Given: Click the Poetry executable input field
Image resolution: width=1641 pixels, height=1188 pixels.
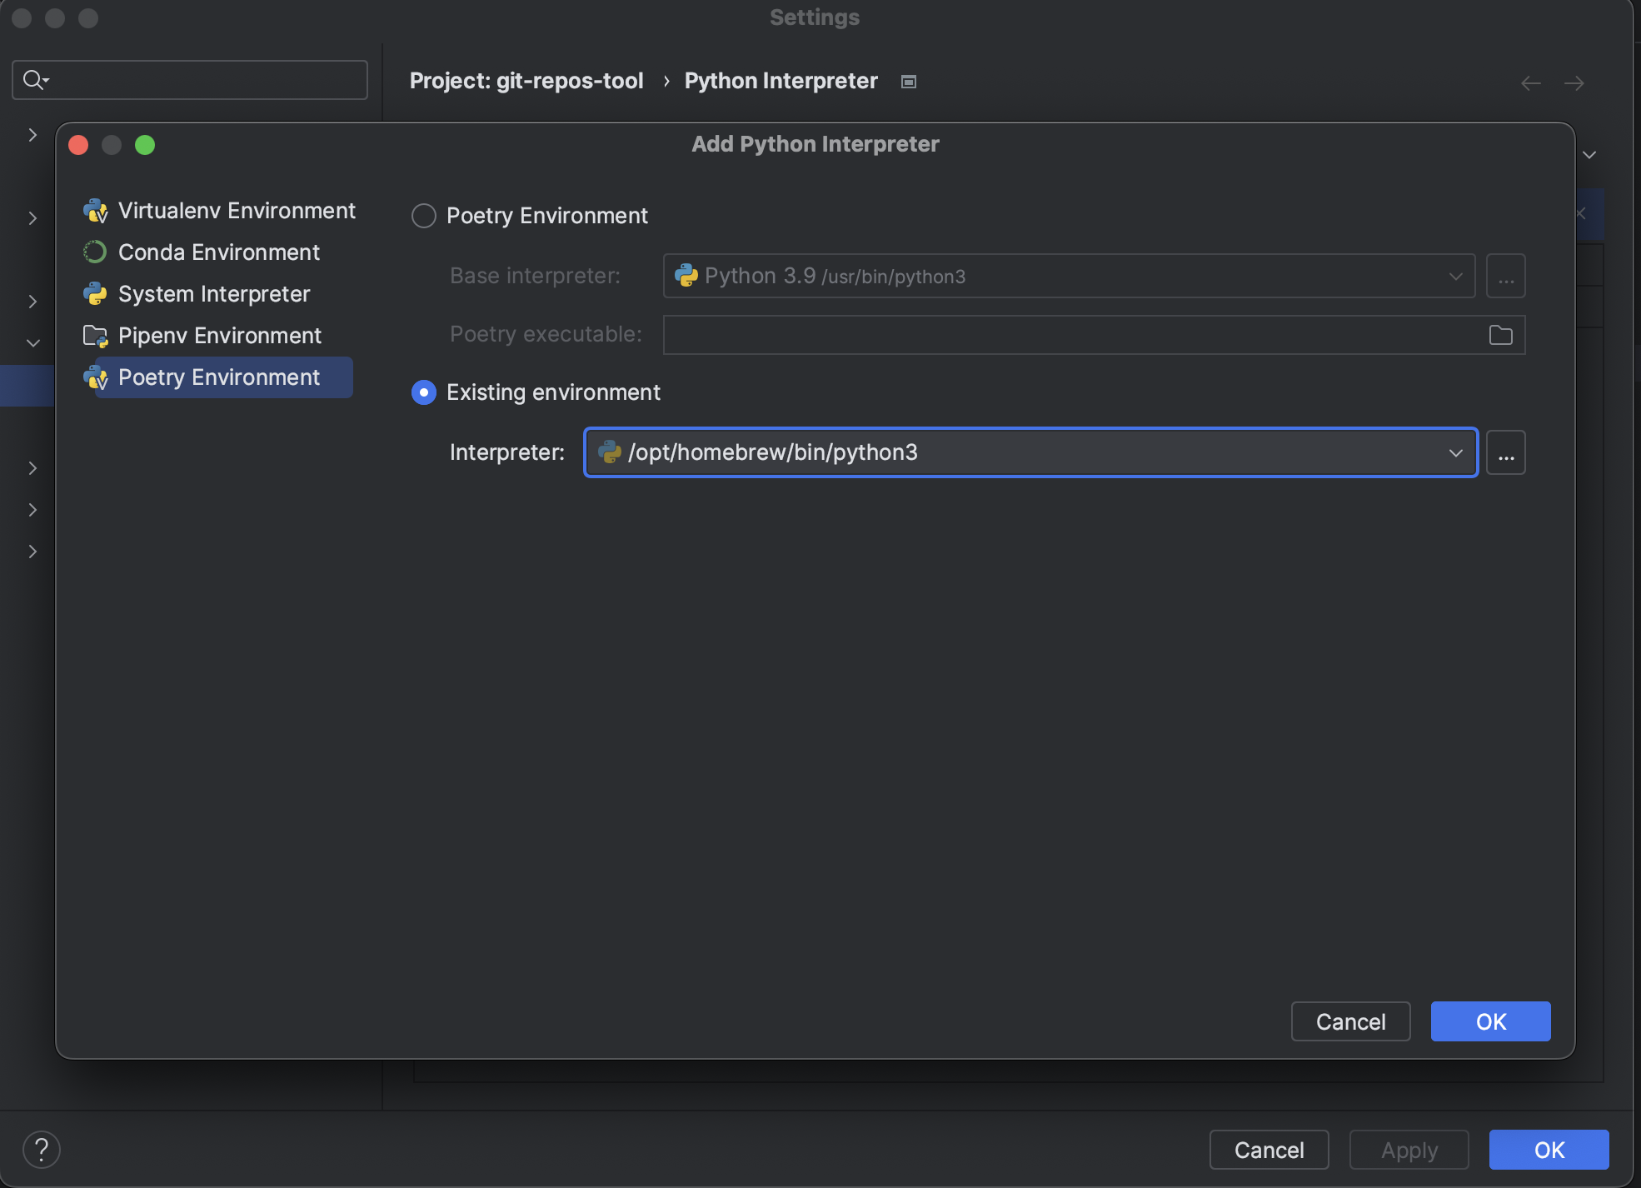Looking at the screenshot, I should point(1070,335).
